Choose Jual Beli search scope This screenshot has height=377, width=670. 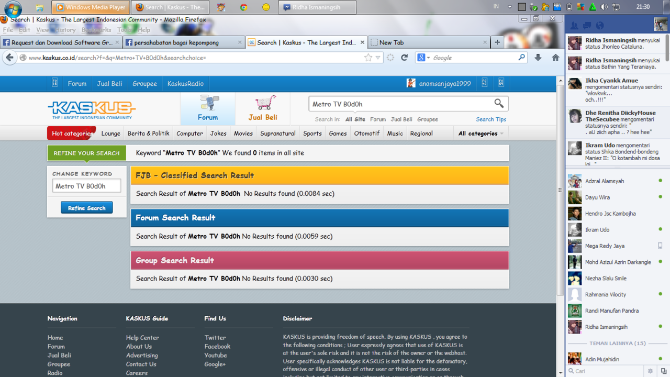[401, 119]
